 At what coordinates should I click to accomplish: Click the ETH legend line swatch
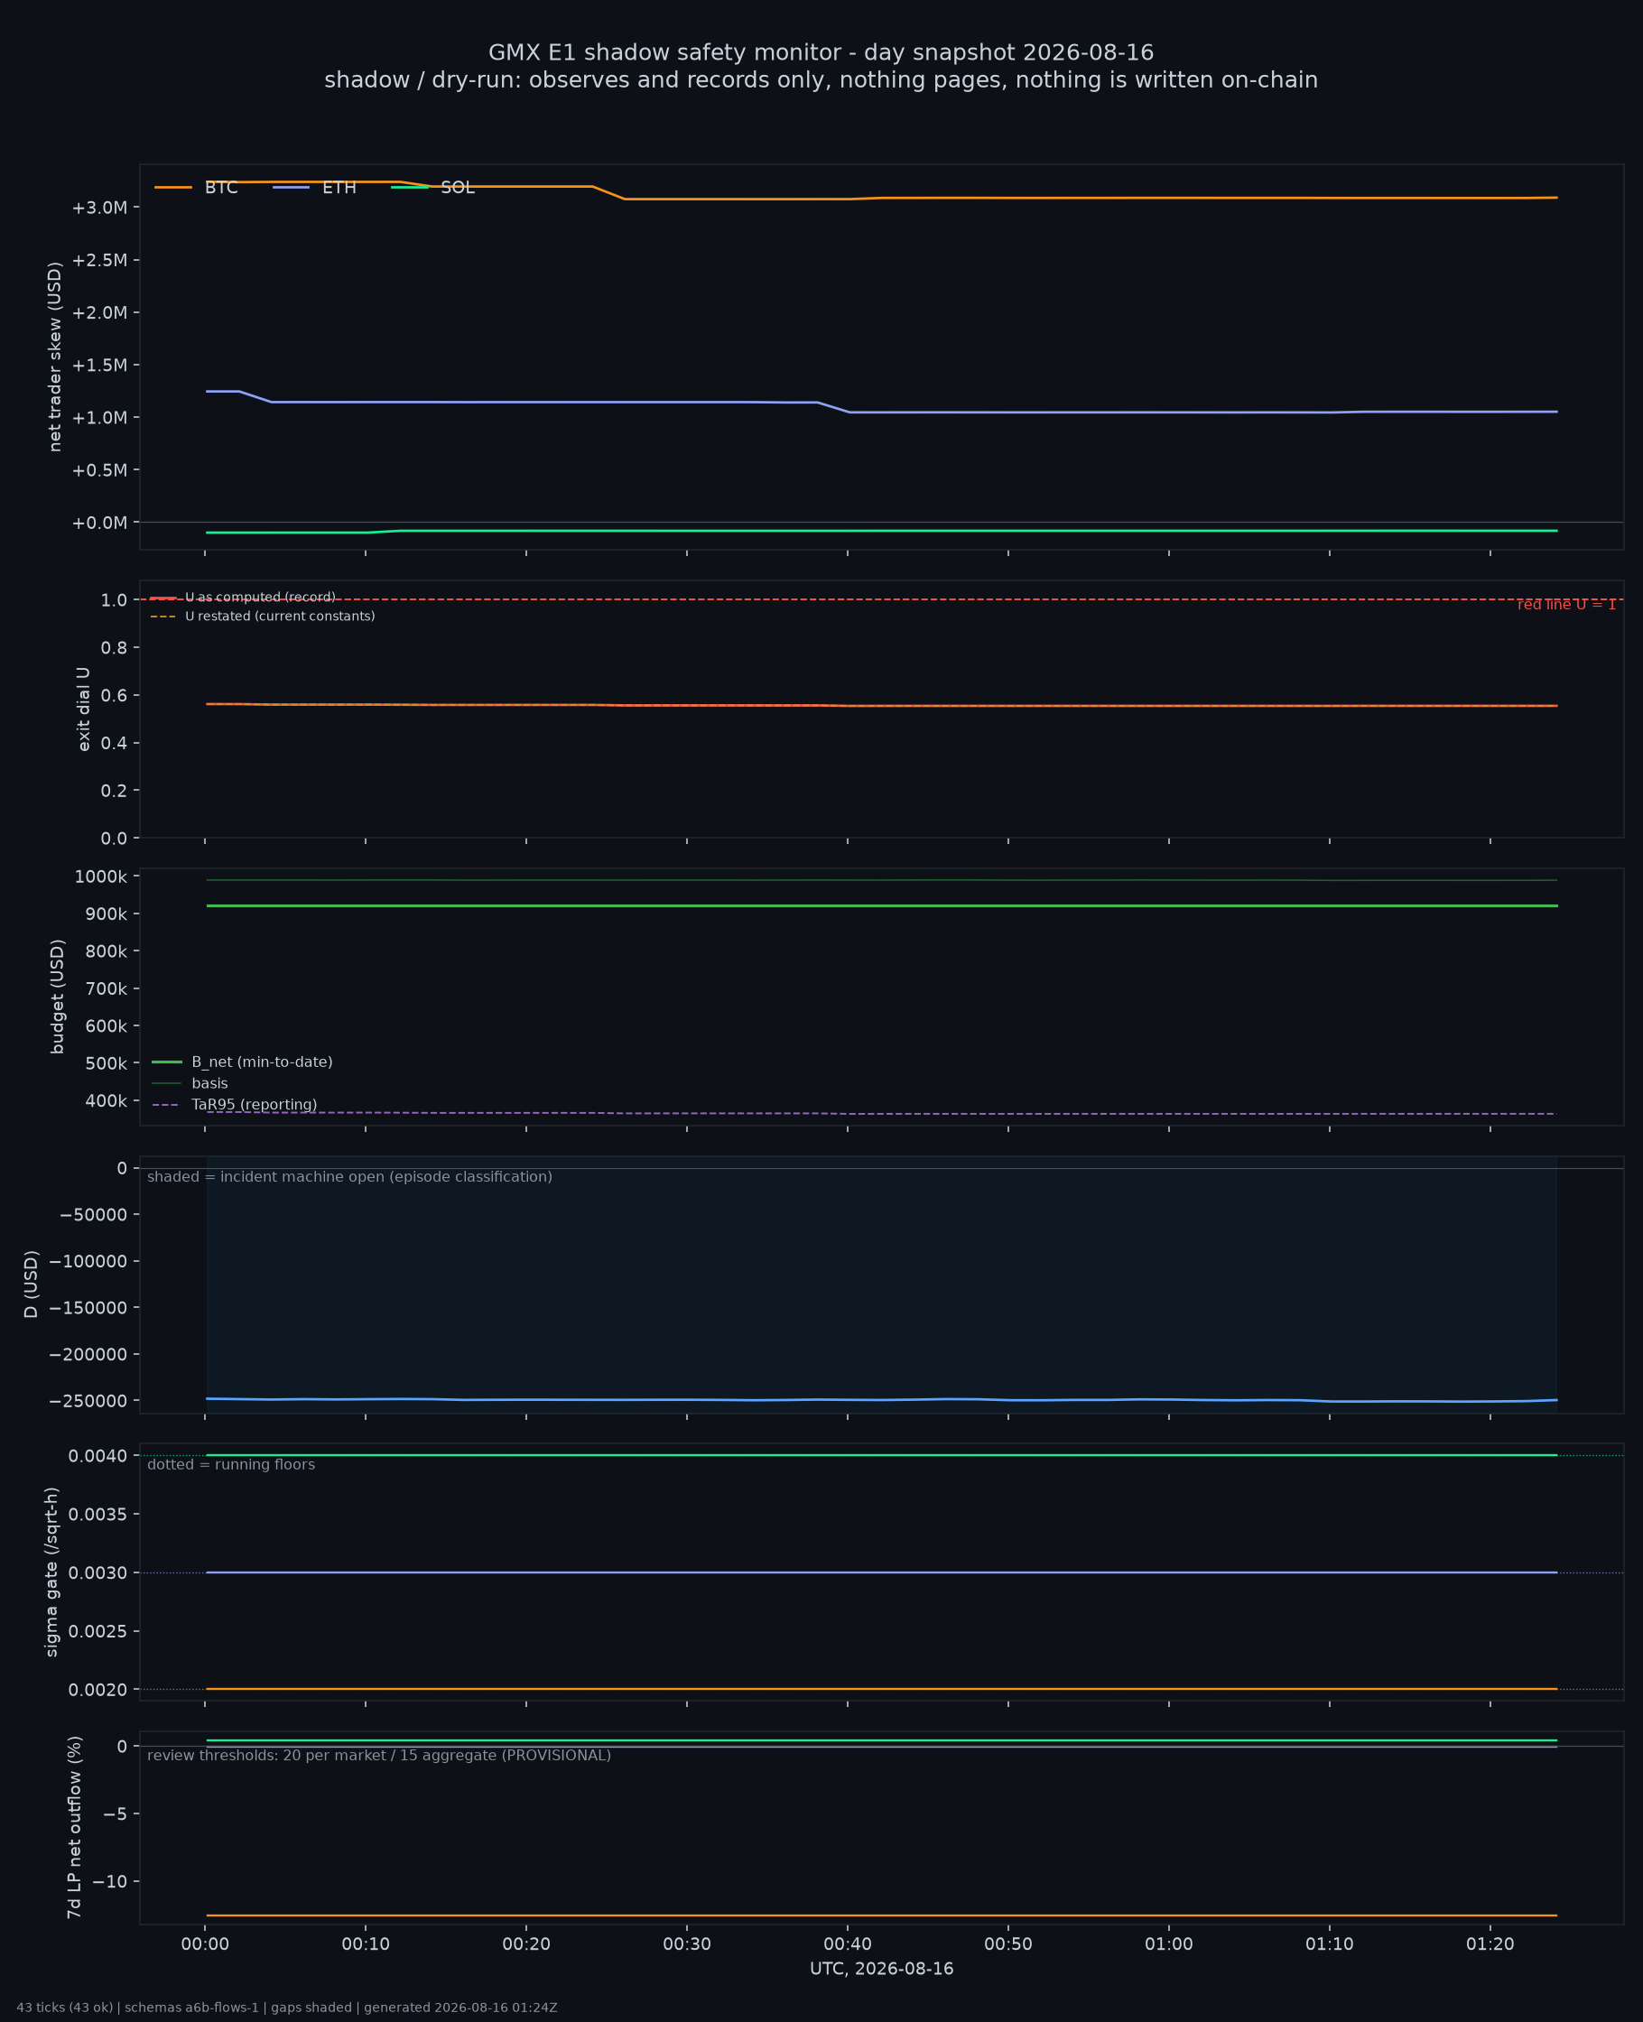291,188
